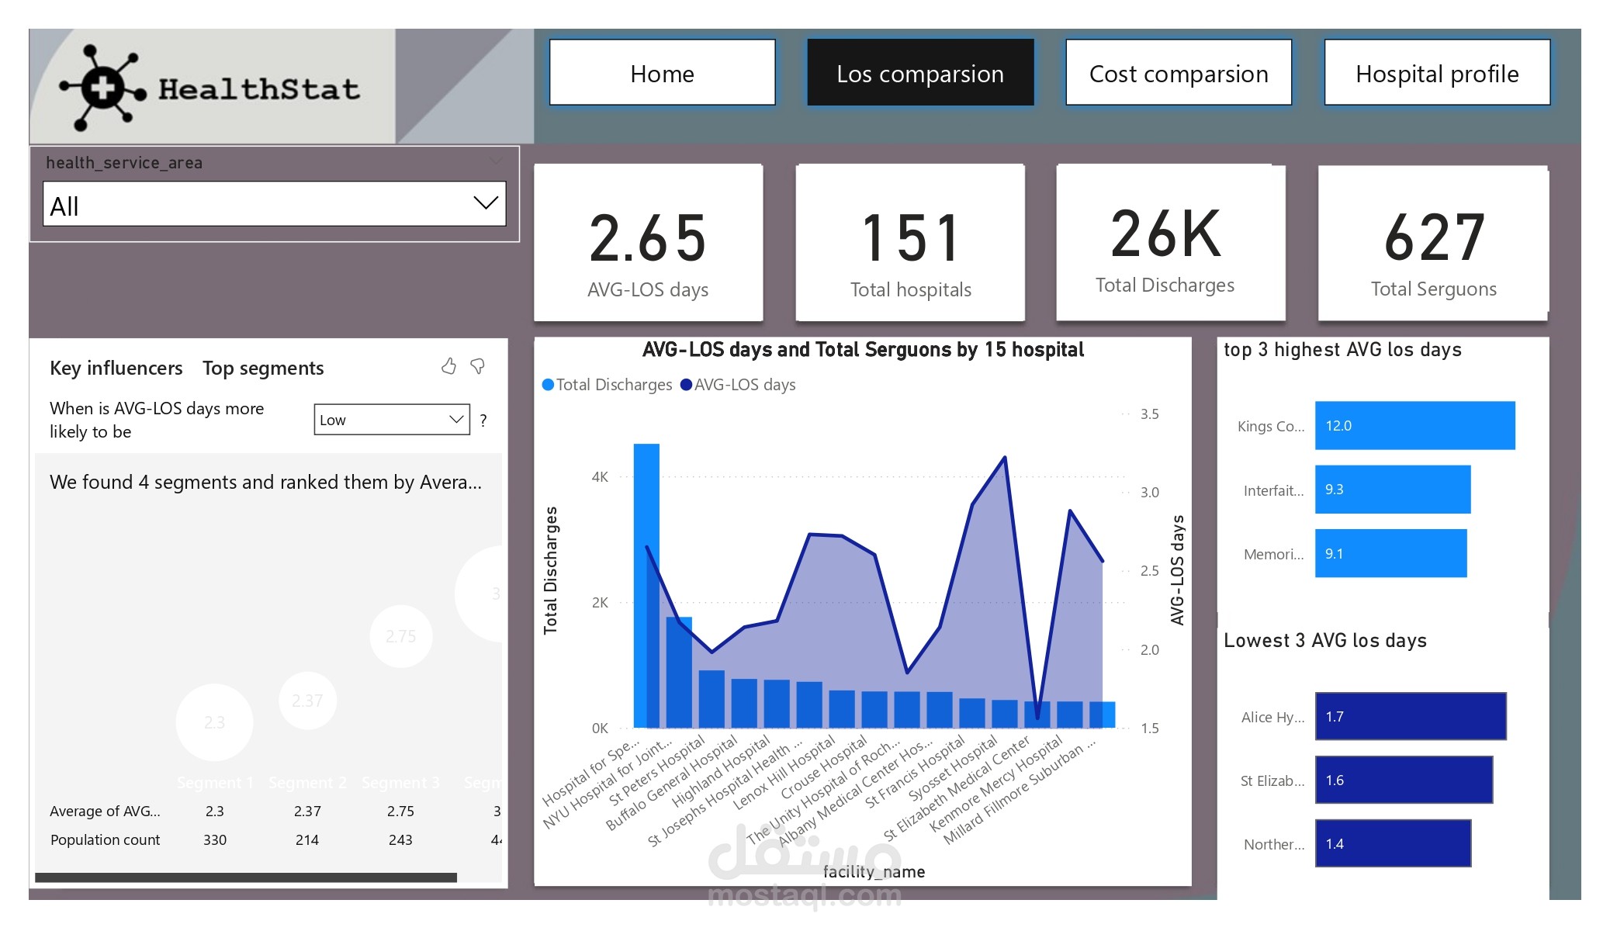1610x931 pixels.
Task: Click the thumbs down icon
Action: pos(478,366)
